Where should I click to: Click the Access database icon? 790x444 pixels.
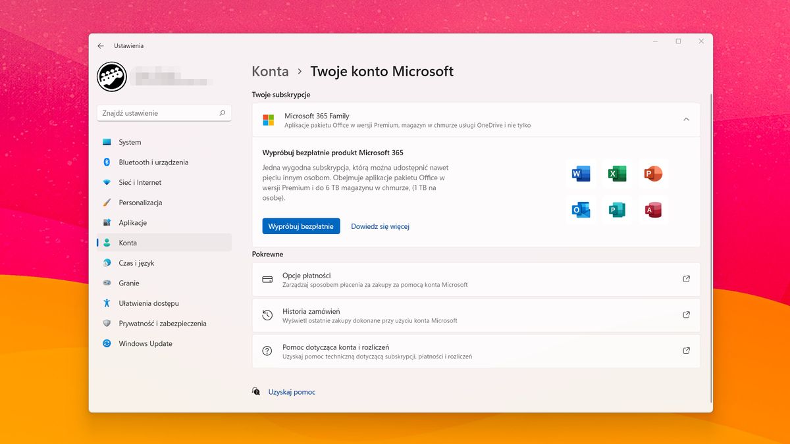click(652, 209)
